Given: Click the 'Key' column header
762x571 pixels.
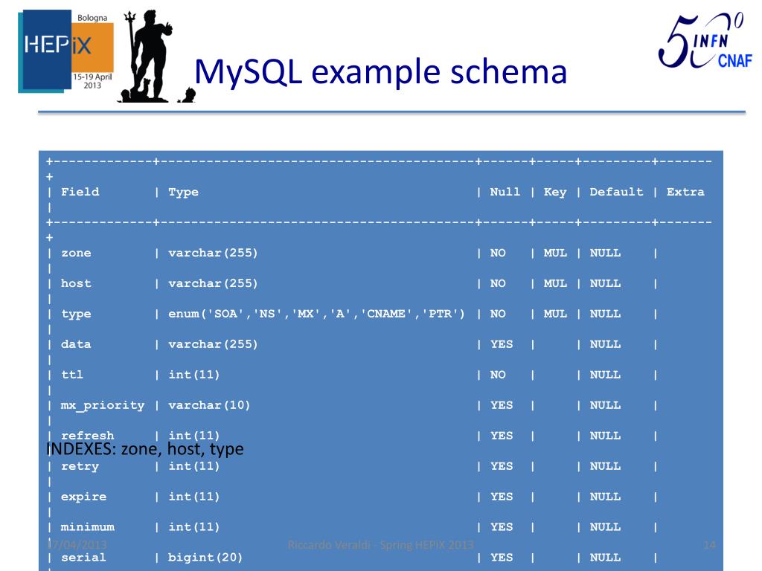Looking at the screenshot, I should [x=555, y=193].
